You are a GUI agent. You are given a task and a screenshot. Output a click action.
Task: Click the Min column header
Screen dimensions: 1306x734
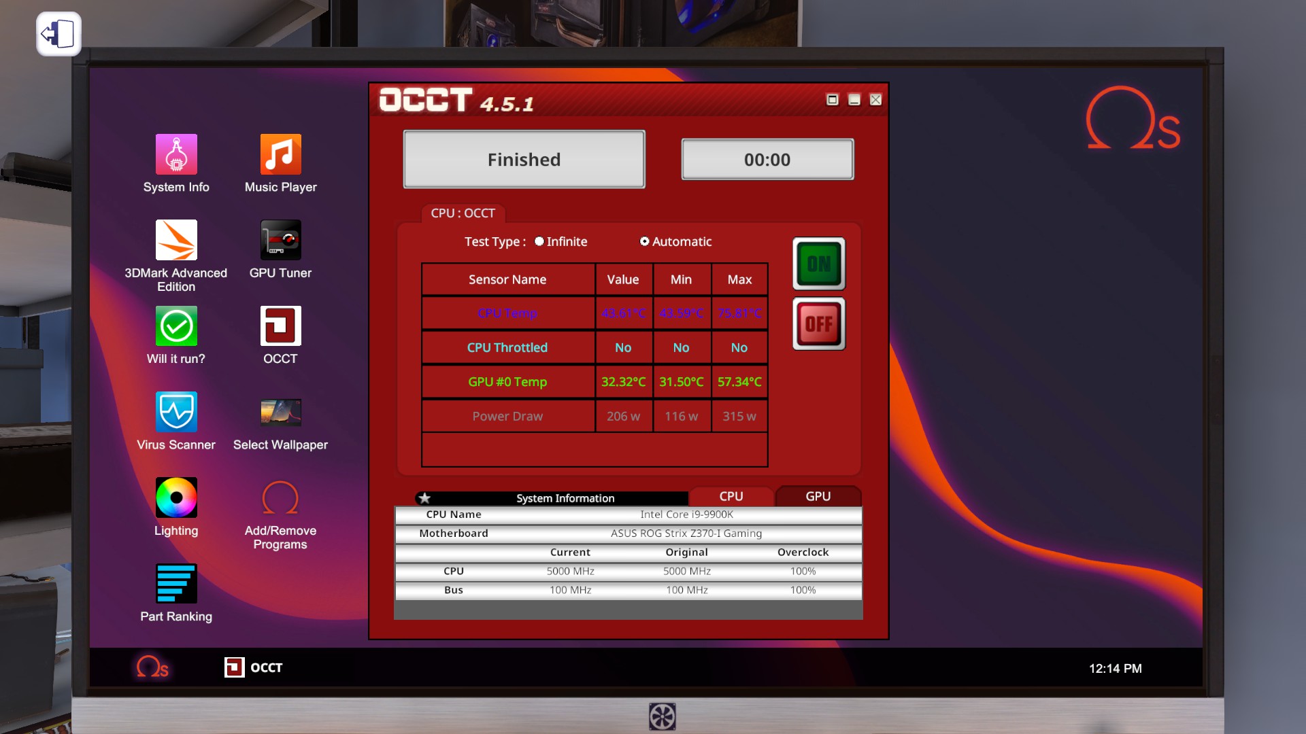(x=681, y=279)
